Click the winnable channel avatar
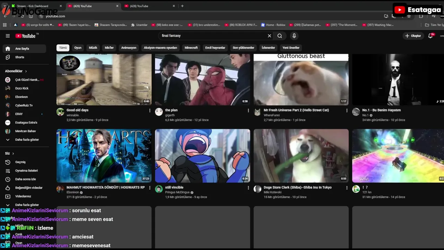444x250 pixels. click(60, 112)
